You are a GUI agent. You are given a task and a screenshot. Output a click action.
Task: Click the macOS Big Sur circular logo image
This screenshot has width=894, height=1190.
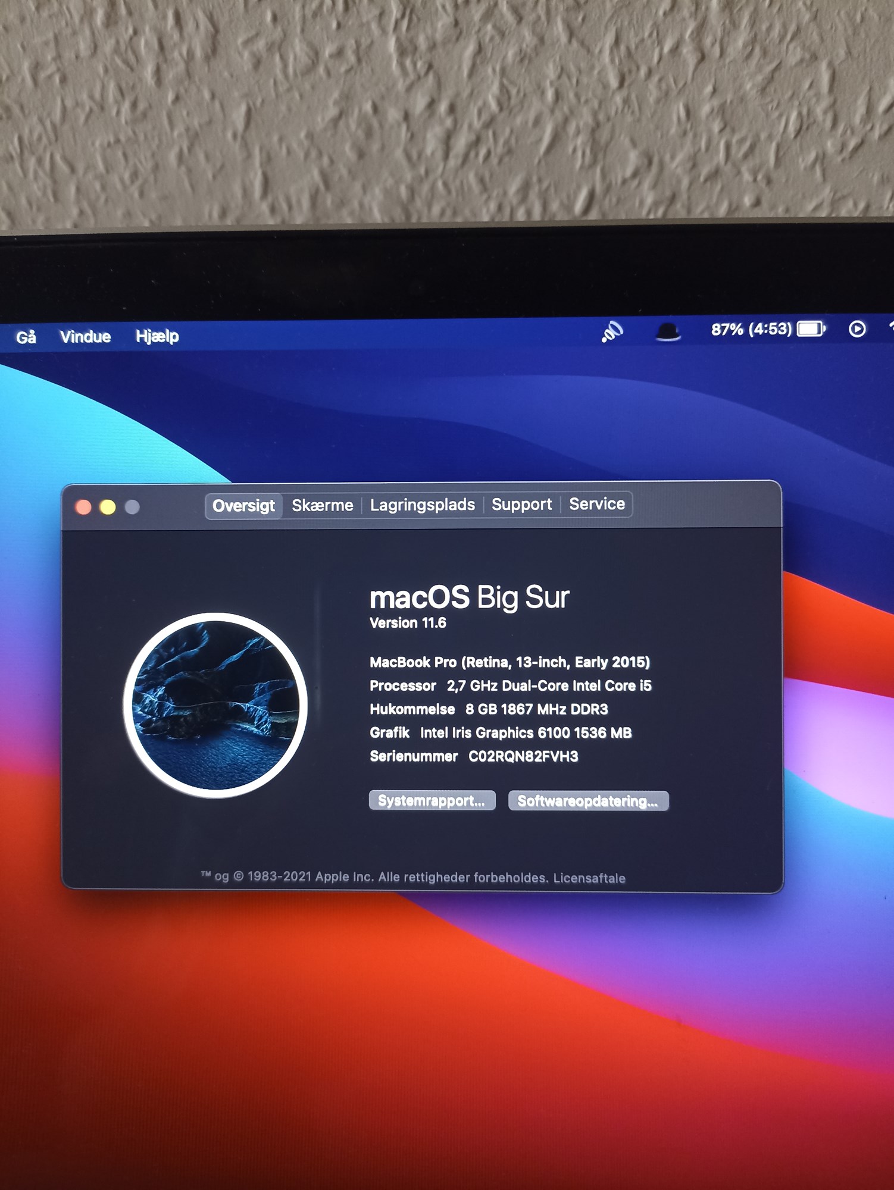(215, 705)
